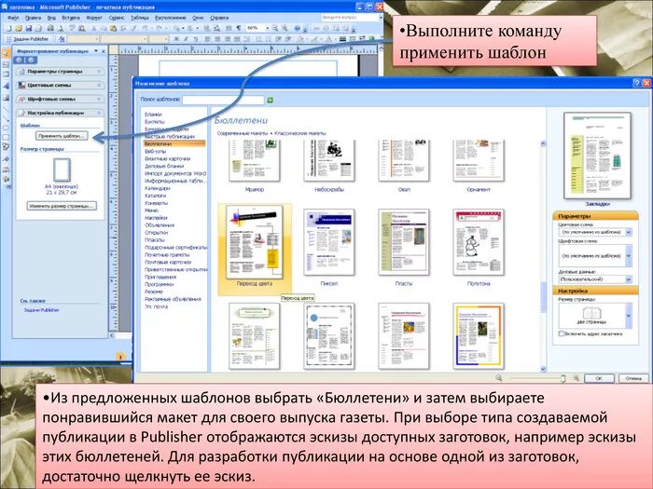Click the Print icon in Publisher toolbar
This screenshot has width=653, height=489.
[50, 28]
